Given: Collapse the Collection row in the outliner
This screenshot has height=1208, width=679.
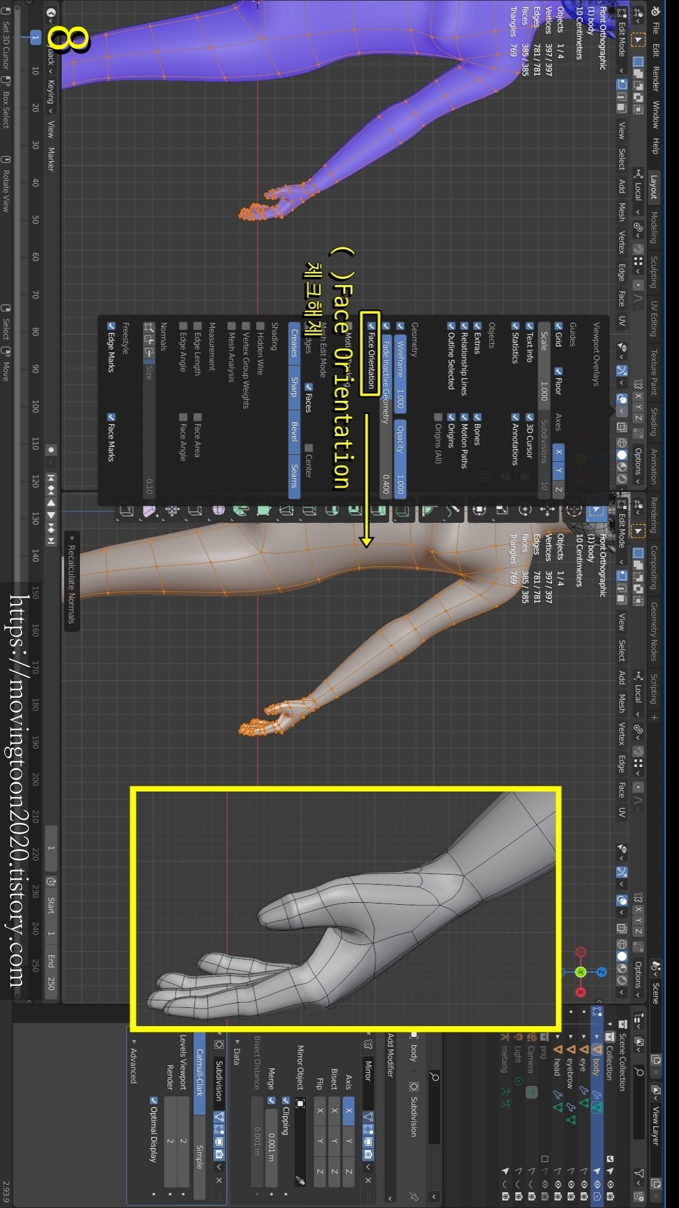Looking at the screenshot, I should point(610,1024).
